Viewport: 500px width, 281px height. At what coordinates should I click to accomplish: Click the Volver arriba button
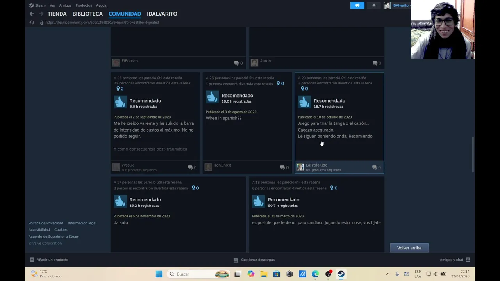(409, 248)
